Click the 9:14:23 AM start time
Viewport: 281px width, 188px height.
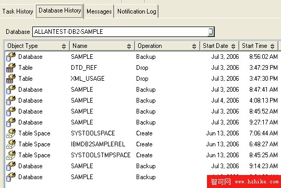tap(263, 166)
